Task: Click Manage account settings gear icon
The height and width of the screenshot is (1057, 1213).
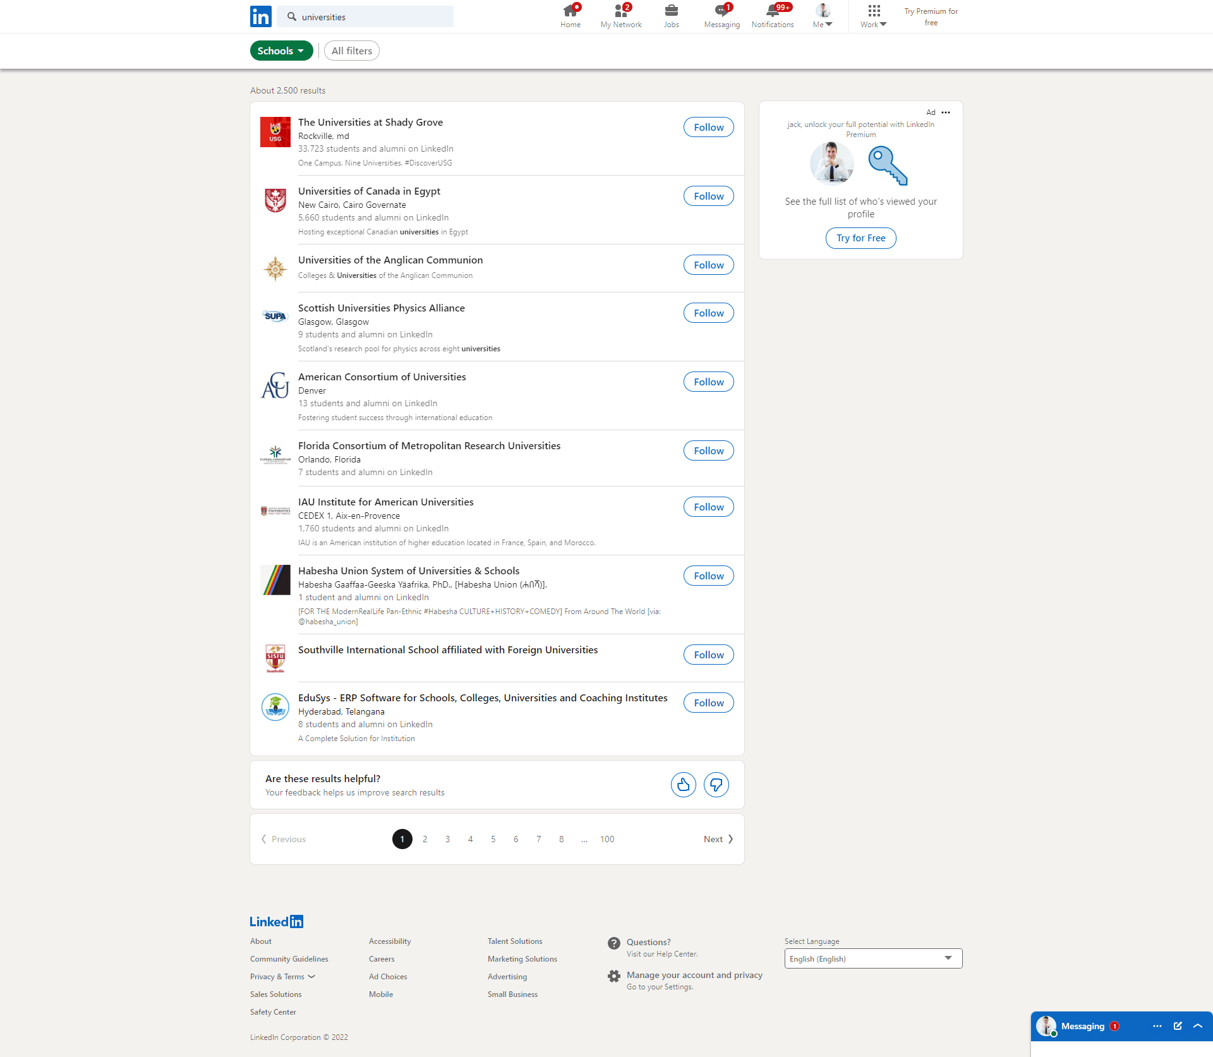Action: point(614,976)
